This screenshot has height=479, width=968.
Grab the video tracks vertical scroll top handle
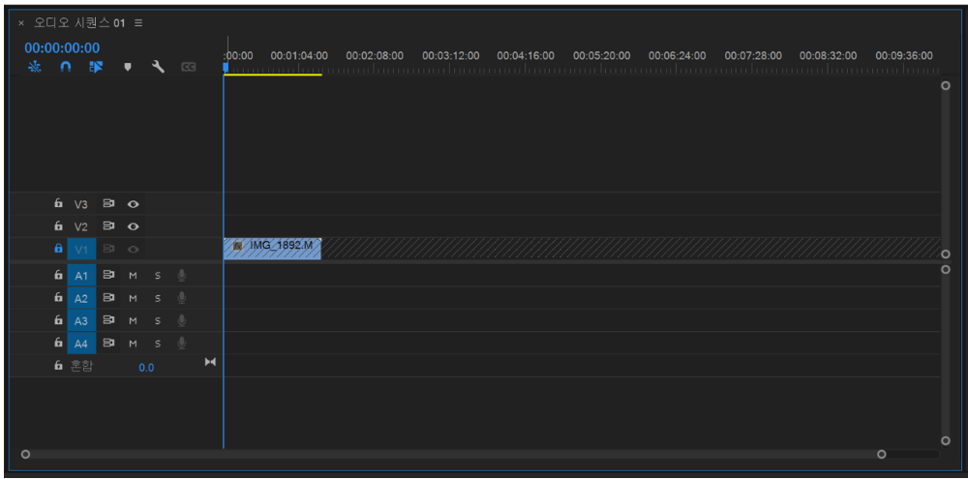[945, 86]
